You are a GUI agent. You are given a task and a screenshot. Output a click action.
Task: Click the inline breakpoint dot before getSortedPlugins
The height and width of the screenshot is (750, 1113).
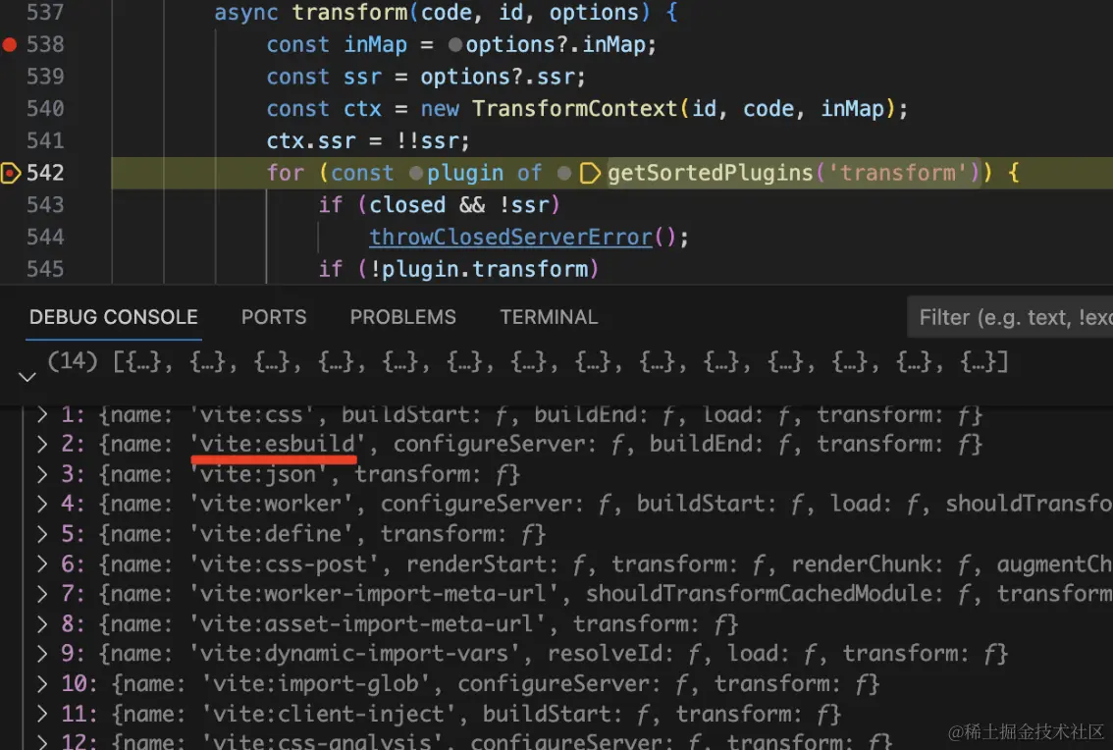click(564, 174)
